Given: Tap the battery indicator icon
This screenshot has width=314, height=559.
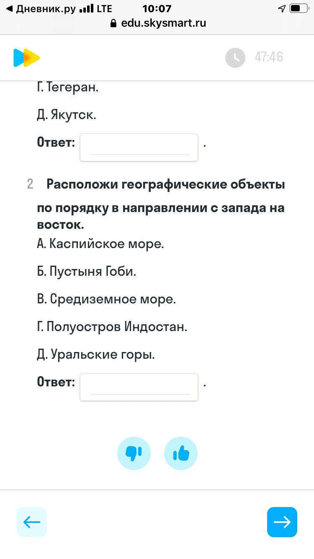Looking at the screenshot, I should tap(299, 9).
